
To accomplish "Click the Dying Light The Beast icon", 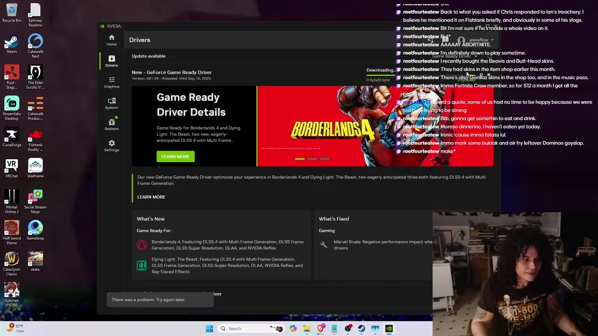I will point(142,265).
